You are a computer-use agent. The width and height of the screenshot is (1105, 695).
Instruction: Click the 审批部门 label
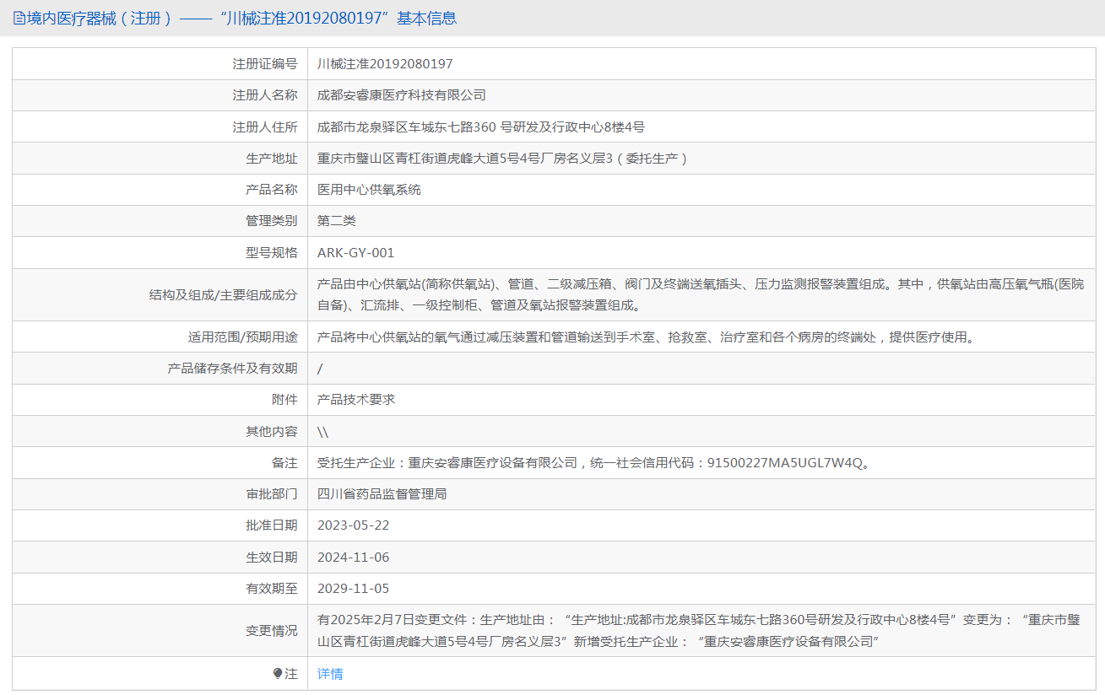pyautogui.click(x=272, y=494)
